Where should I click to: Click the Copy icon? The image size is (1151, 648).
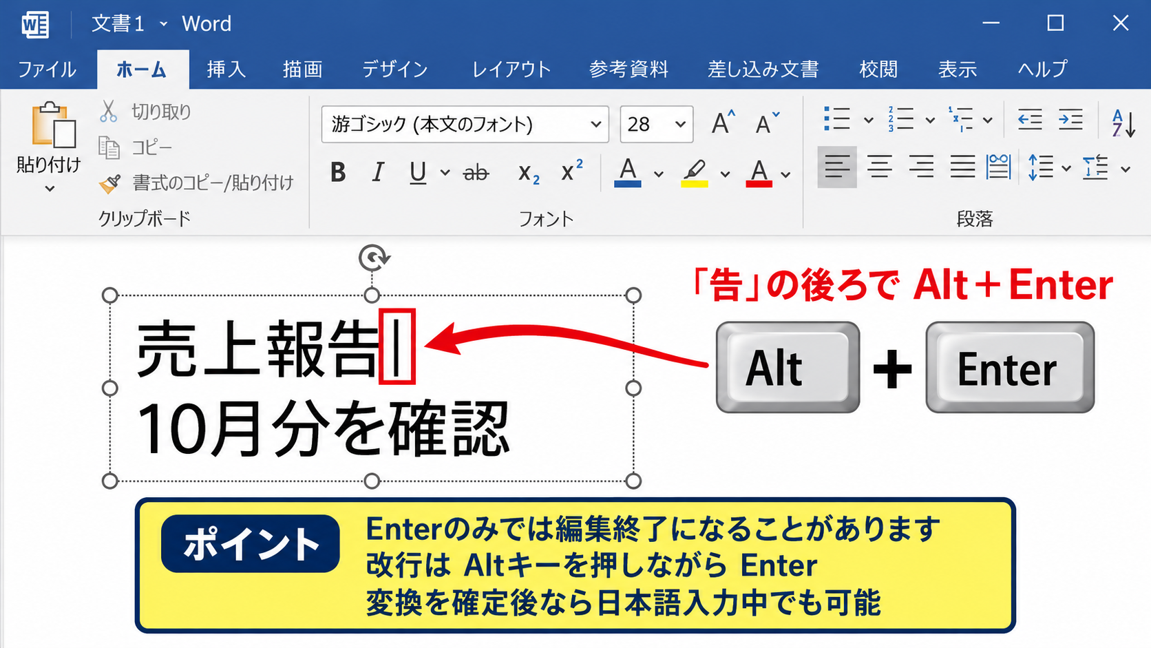[109, 147]
